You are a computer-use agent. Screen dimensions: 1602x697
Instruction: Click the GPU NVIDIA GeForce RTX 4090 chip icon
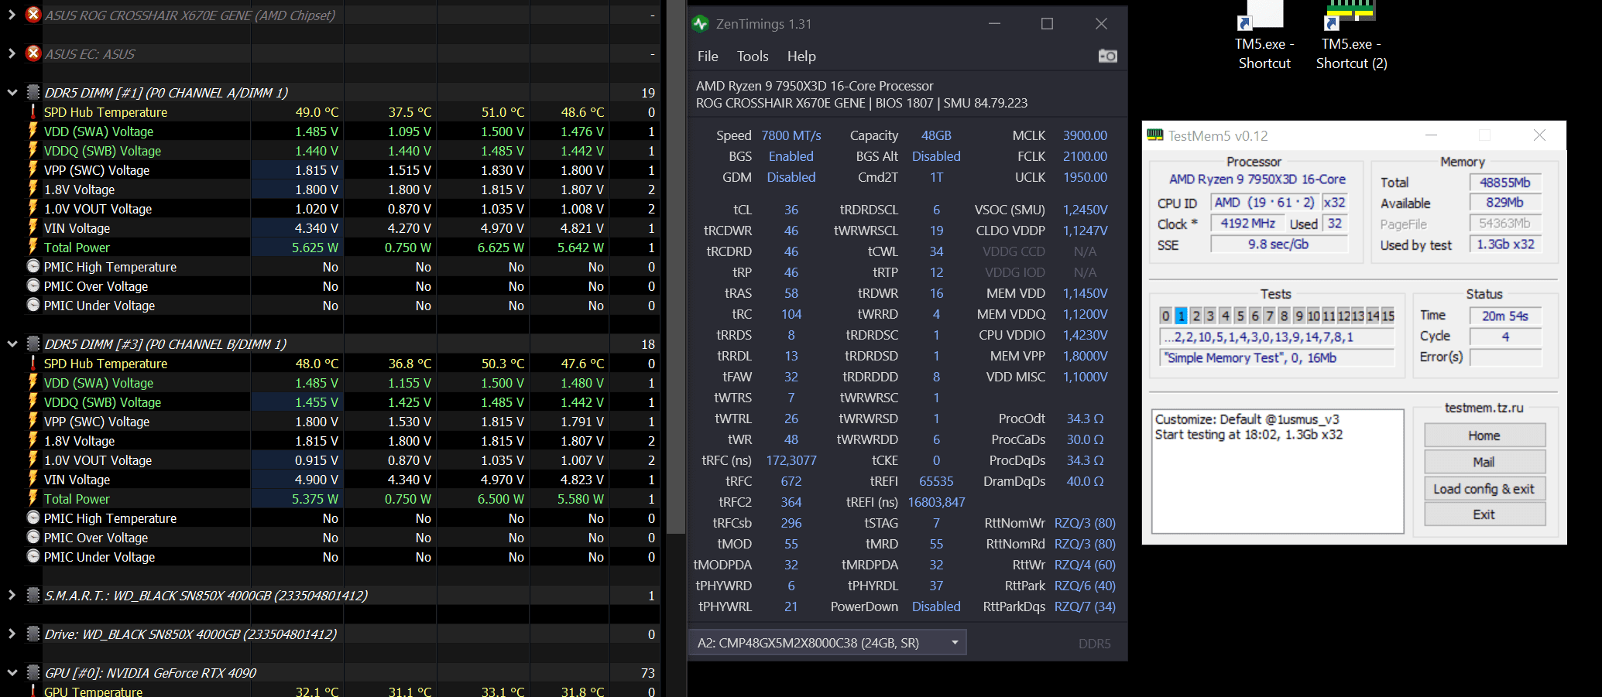tap(33, 672)
